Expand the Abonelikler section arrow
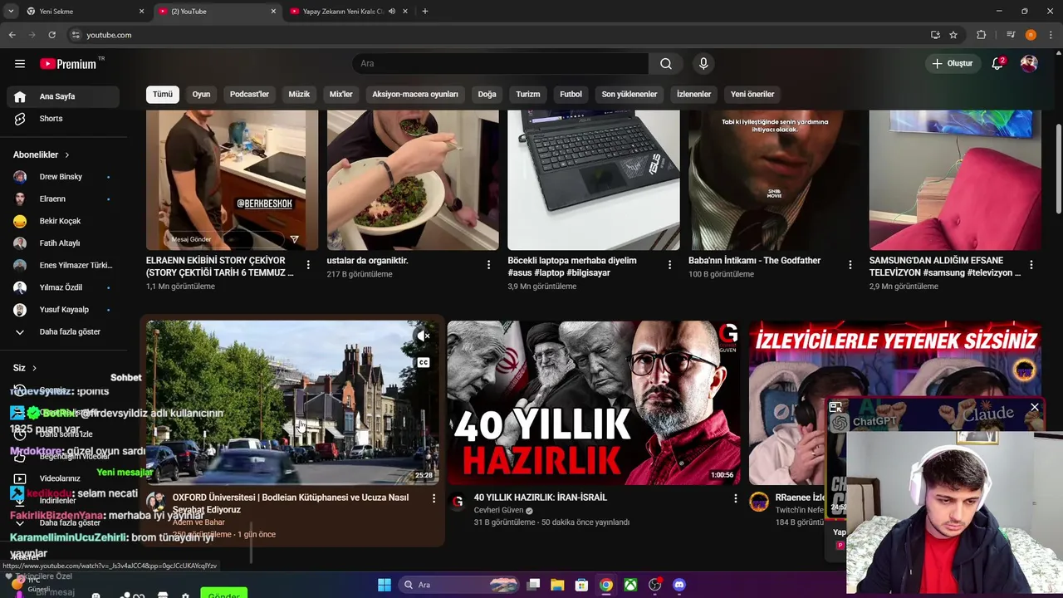Image resolution: width=1063 pixels, height=598 pixels. point(67,155)
